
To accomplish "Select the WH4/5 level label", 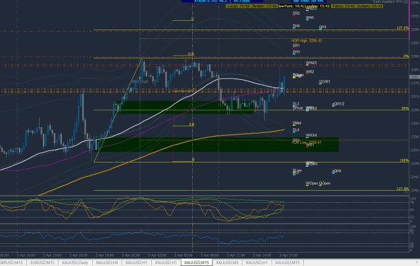I will click(311, 63).
